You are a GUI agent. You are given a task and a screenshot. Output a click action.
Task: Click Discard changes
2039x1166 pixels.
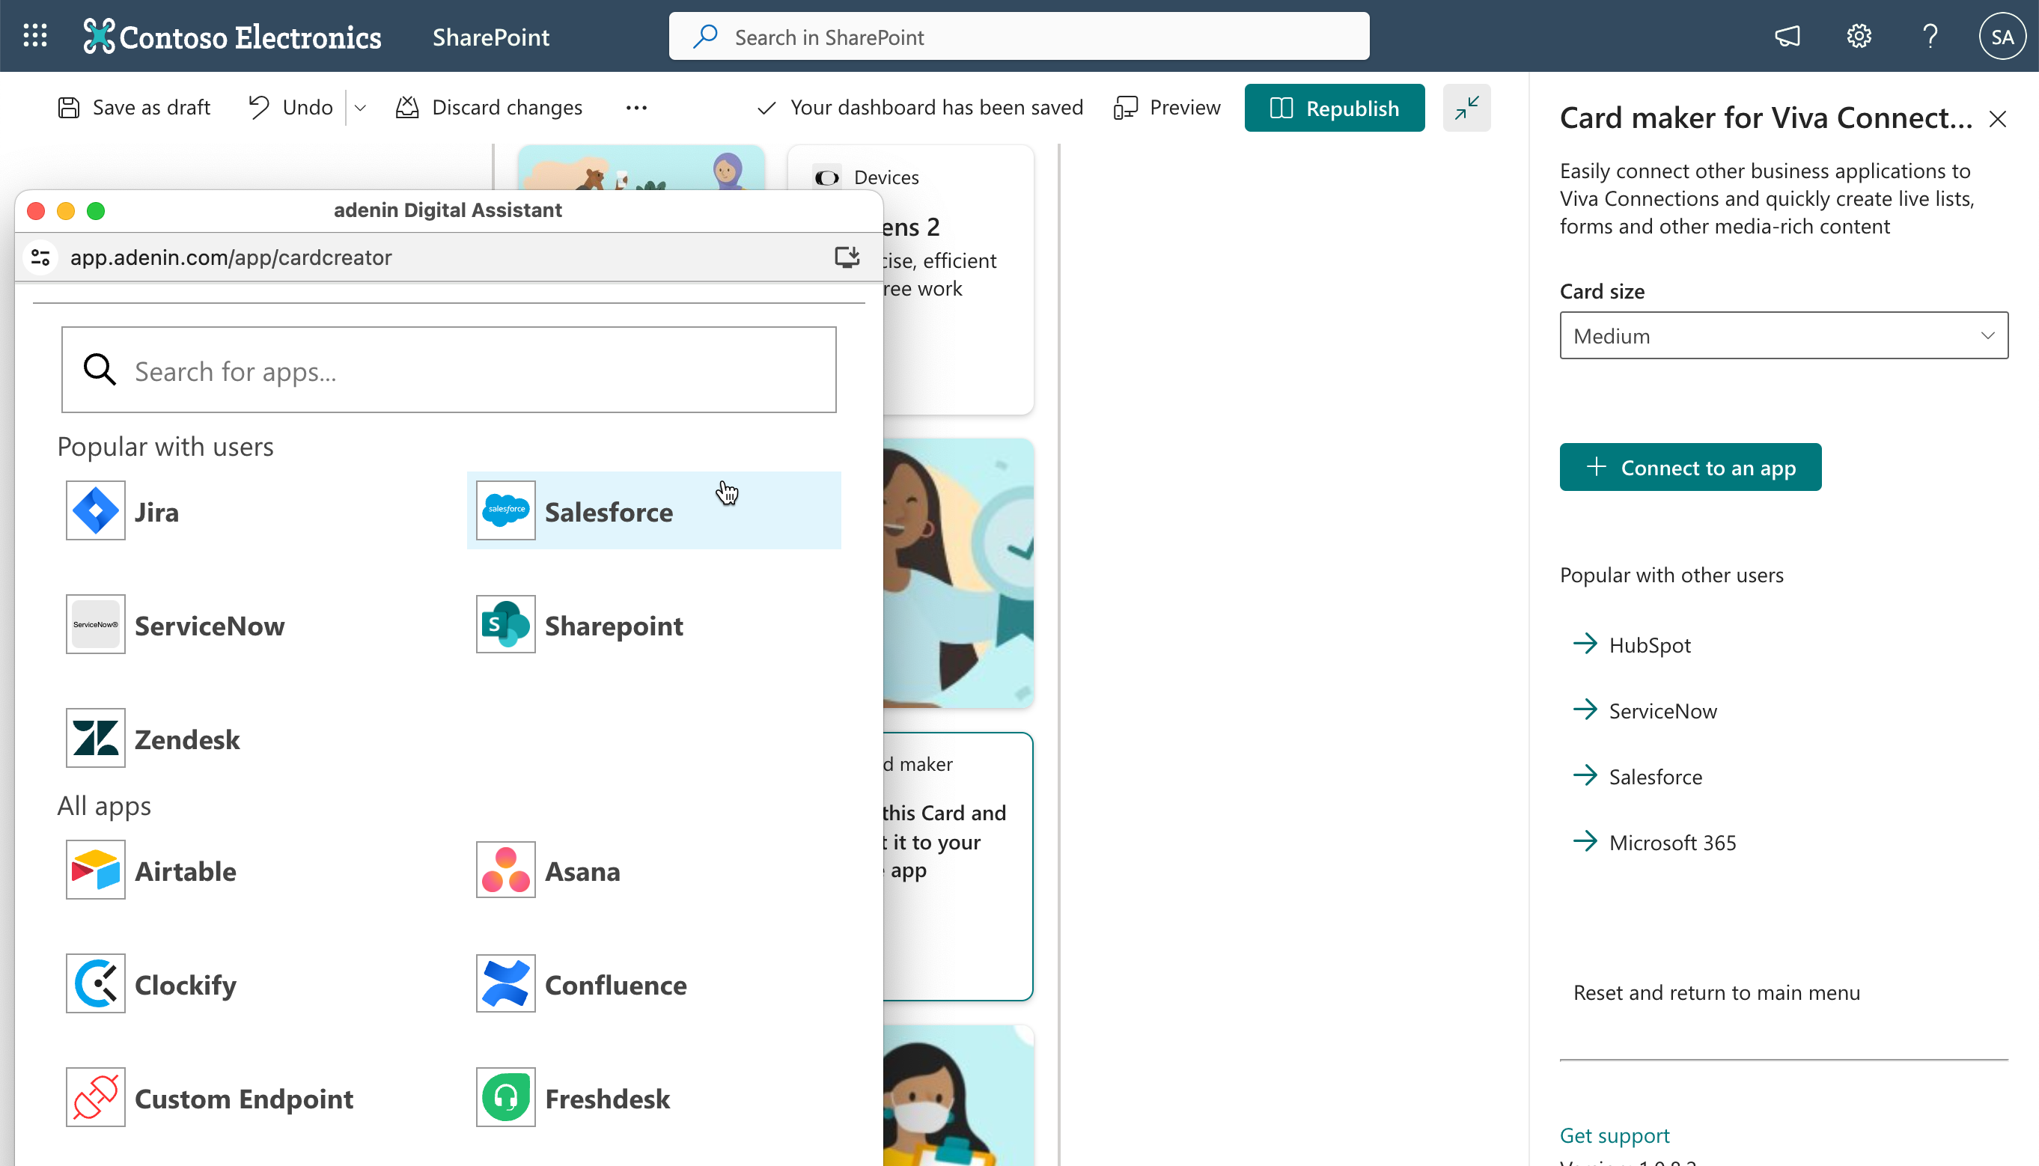(x=489, y=107)
